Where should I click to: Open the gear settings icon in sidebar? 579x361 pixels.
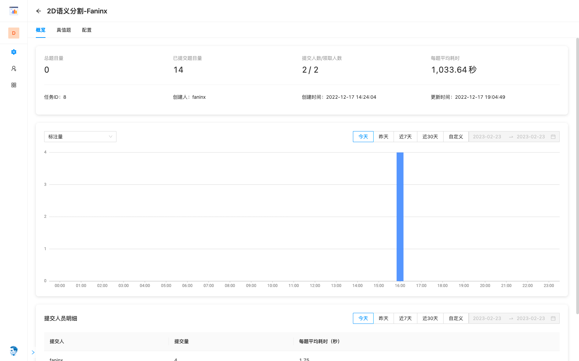pyautogui.click(x=14, y=52)
